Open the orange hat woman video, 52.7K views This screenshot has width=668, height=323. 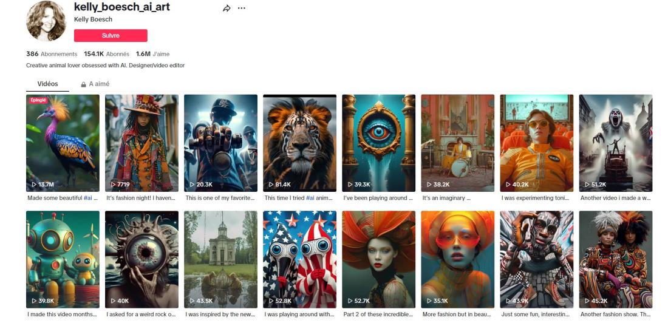(x=379, y=259)
